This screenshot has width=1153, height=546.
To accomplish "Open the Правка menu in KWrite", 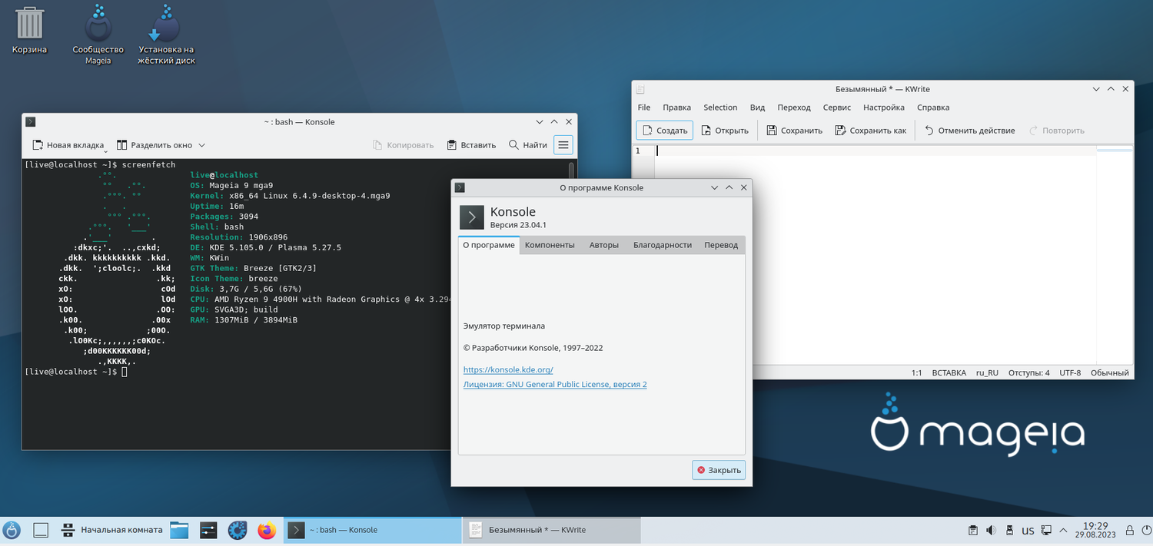I will click(676, 108).
